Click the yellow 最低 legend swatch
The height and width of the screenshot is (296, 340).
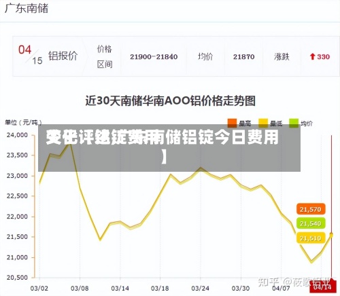point(263,123)
